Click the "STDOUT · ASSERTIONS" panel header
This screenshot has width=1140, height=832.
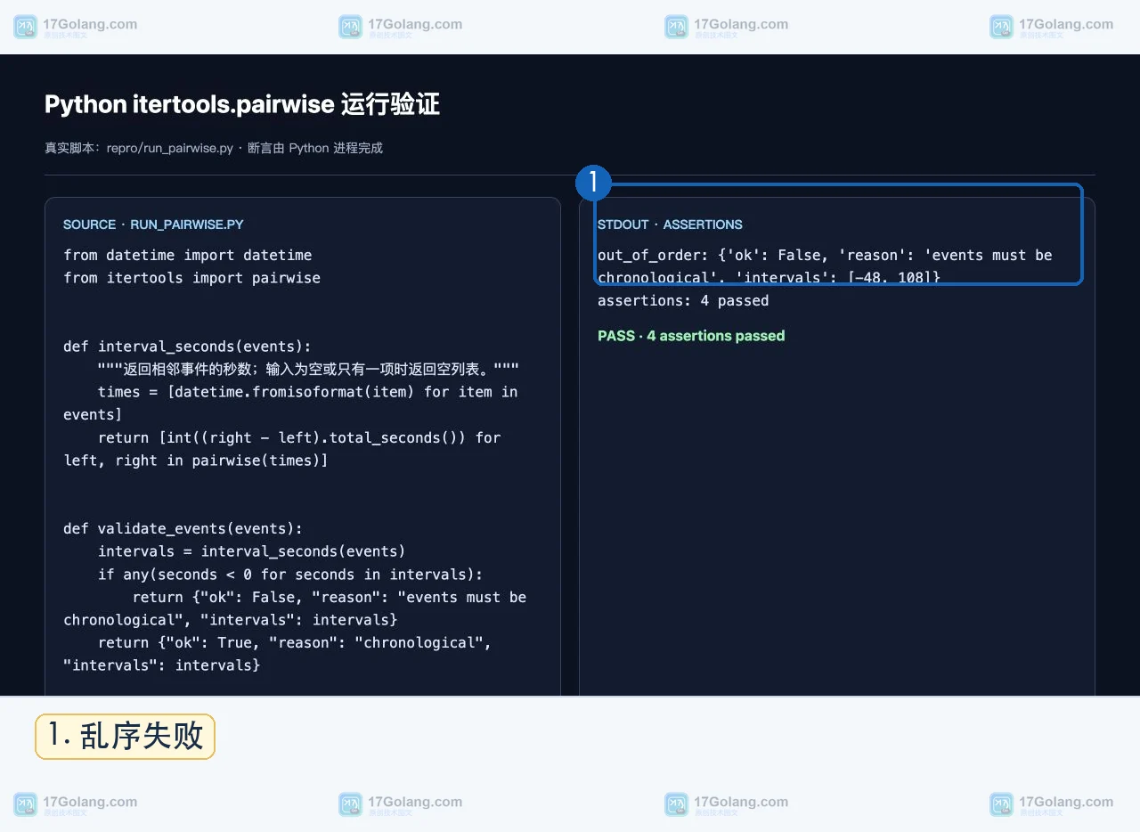(670, 224)
